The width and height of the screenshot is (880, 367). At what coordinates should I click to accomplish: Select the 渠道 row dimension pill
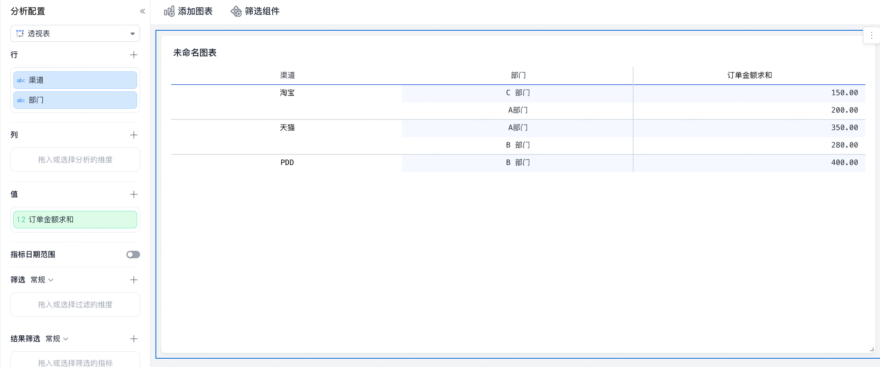click(75, 80)
